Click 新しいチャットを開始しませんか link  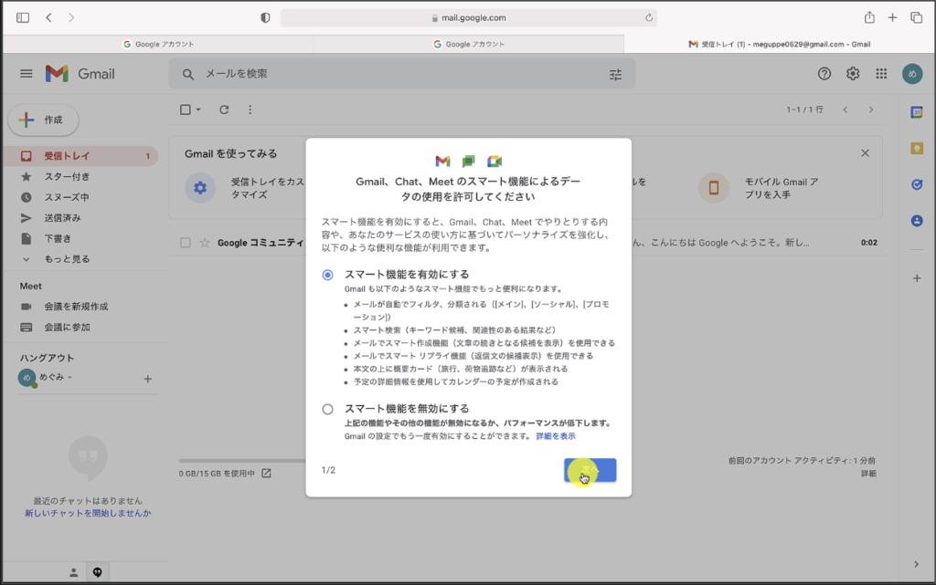pyautogui.click(x=88, y=514)
